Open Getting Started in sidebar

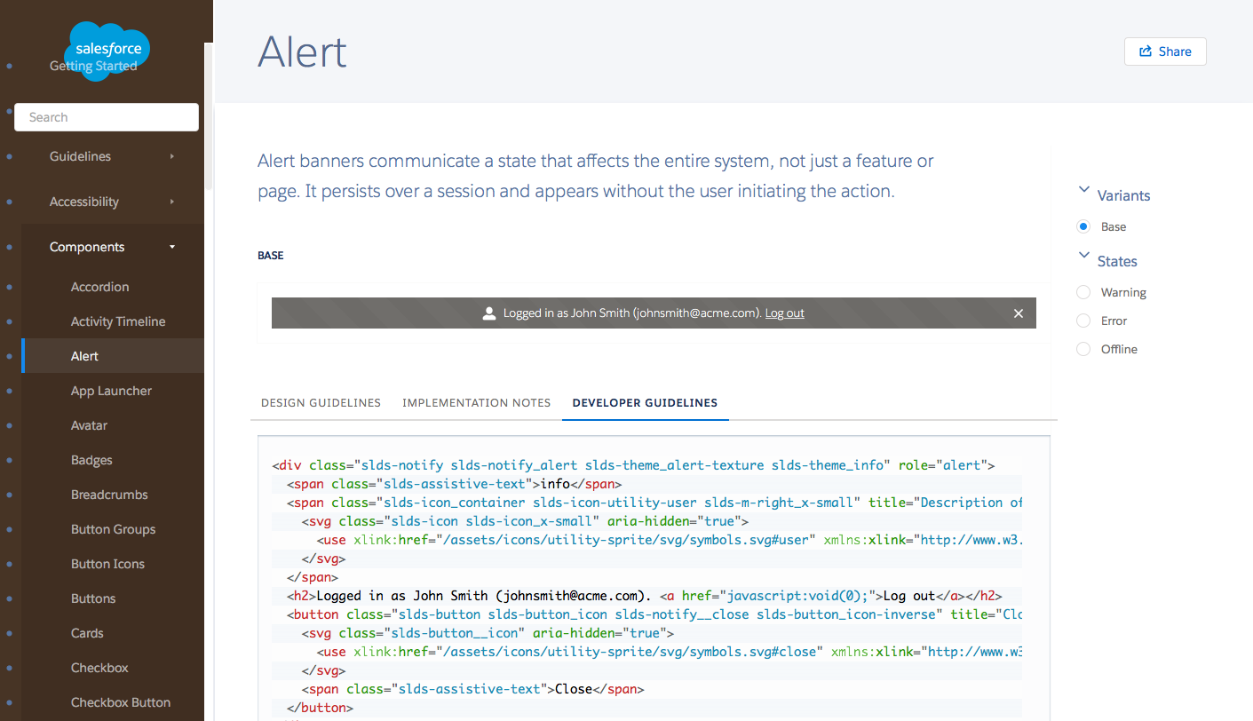pyautogui.click(x=93, y=66)
